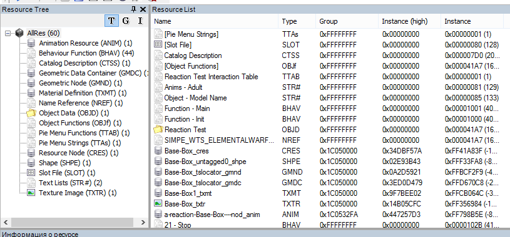Click the Resource List panel title
This screenshot has height=237, width=510.
click(x=174, y=9)
